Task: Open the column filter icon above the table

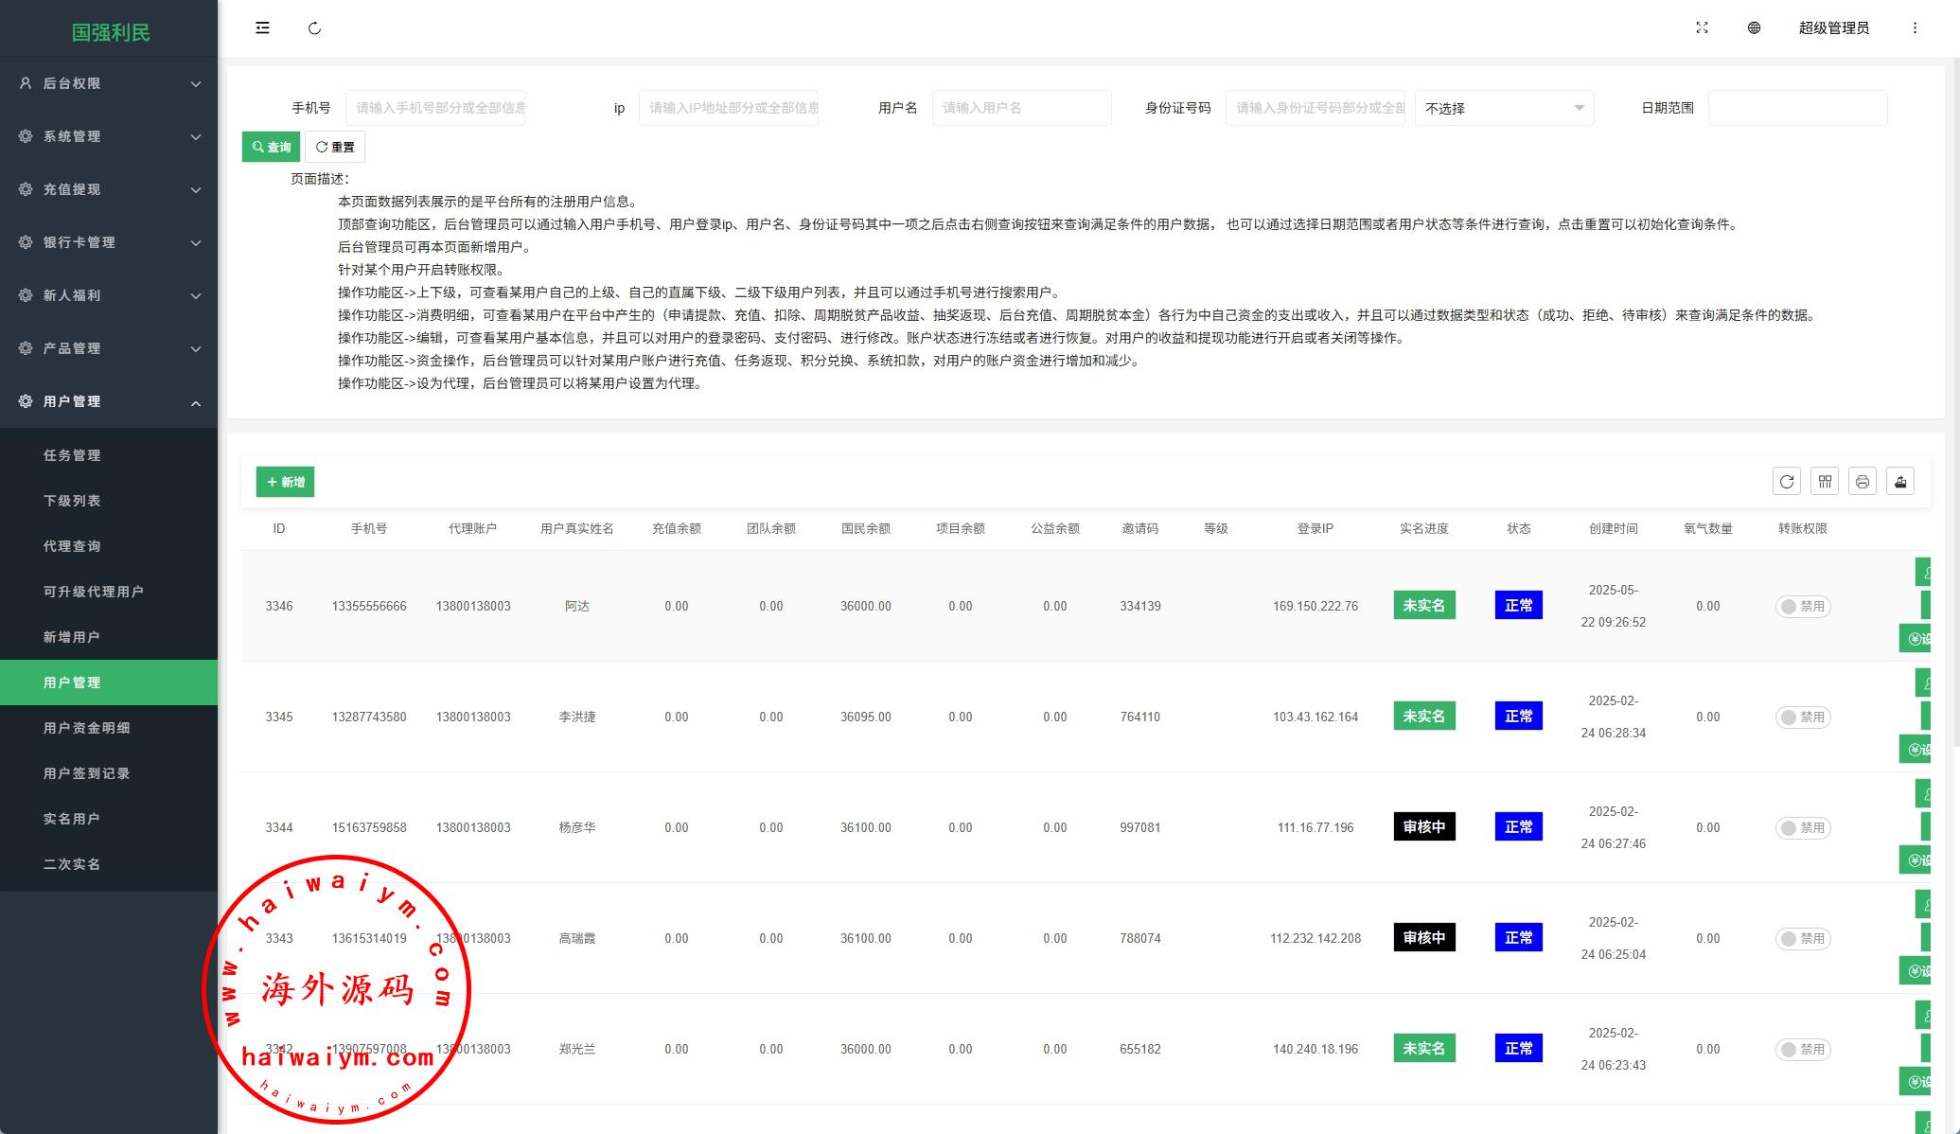Action: click(1824, 482)
